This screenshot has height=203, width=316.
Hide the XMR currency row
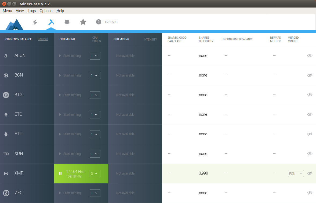[x=310, y=173]
